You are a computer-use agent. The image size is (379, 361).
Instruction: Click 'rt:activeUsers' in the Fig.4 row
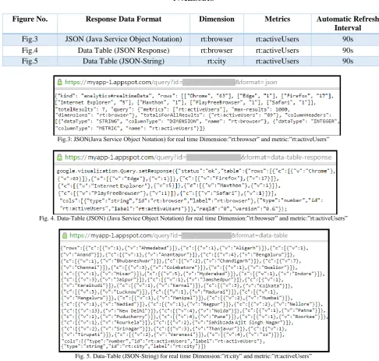[x=278, y=51]
